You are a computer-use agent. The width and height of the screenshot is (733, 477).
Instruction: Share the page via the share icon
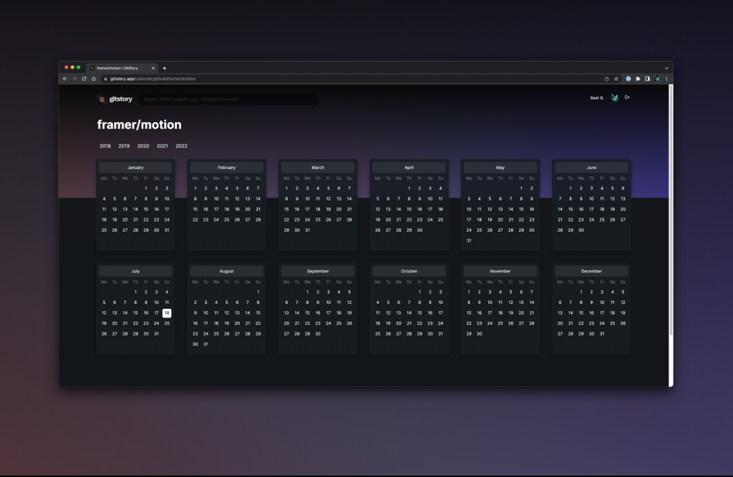click(x=607, y=79)
